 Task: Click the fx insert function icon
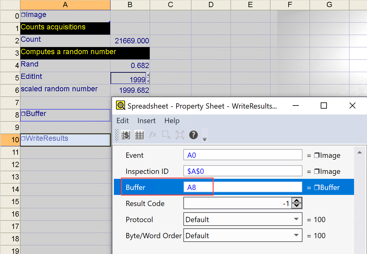pos(153,135)
